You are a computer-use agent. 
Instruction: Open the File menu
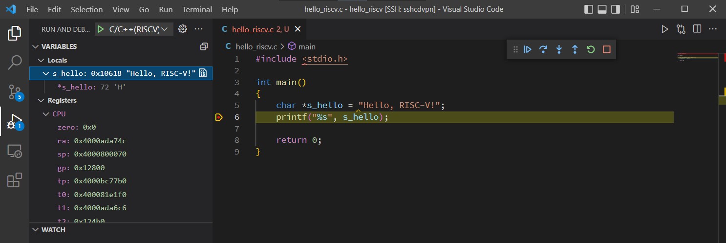click(32, 9)
